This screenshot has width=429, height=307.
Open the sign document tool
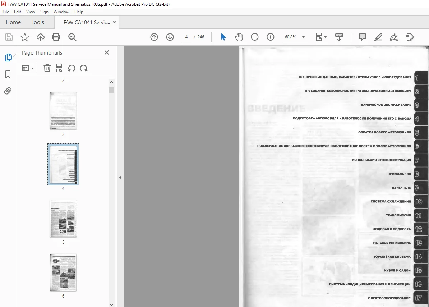(394, 37)
